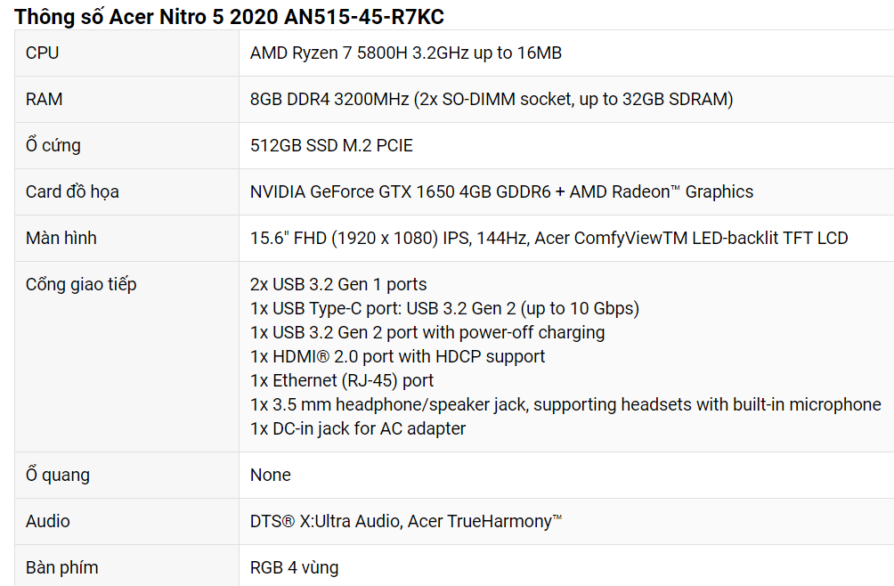Select the Ổ quang None value
894x586 pixels.
(271, 475)
